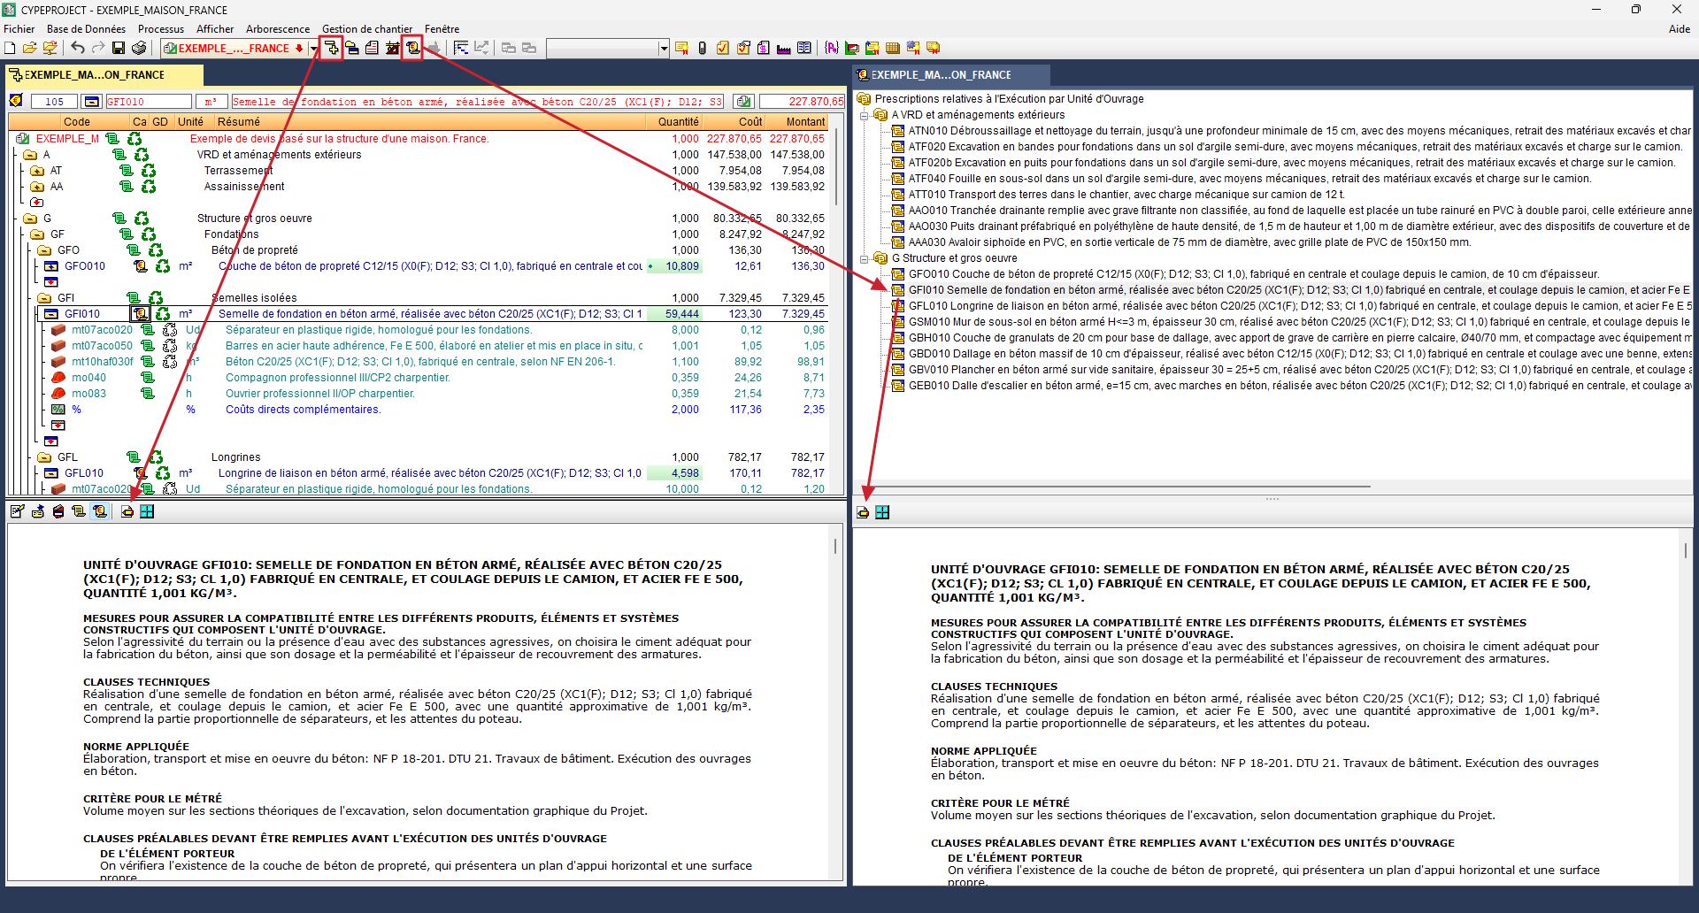Screen dimensions: 1699x913
Task: Click the euro scroll icon on the GFI010 row
Action: click(x=141, y=314)
